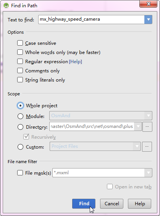Pick the Custom scope radio button
Viewport: 160px width, 216px height.
[21, 147]
